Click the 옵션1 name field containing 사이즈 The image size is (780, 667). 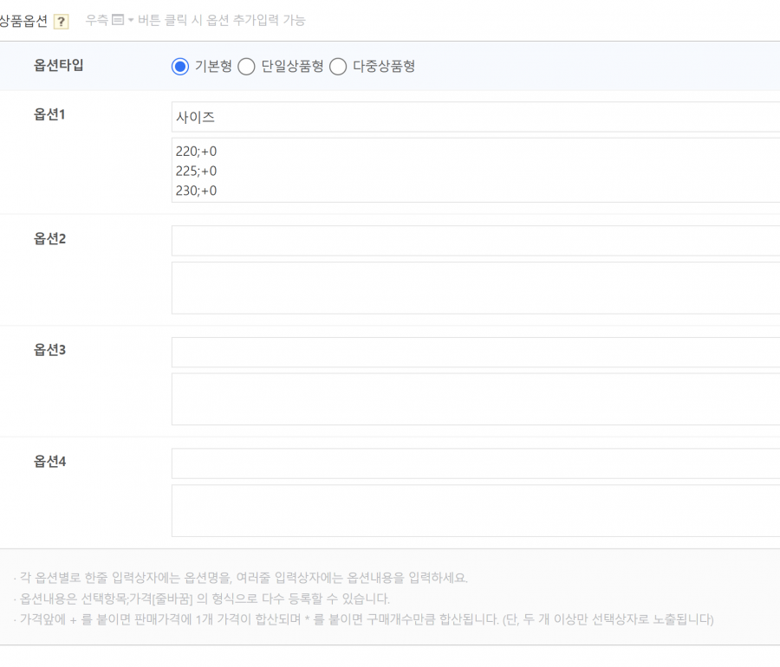[475, 117]
